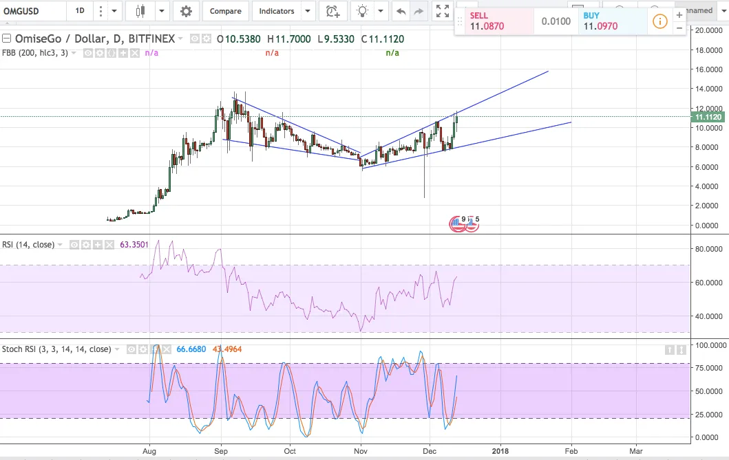Click the candlestick chart style icon
Screen dimensions: 729x460
coord(140,11)
